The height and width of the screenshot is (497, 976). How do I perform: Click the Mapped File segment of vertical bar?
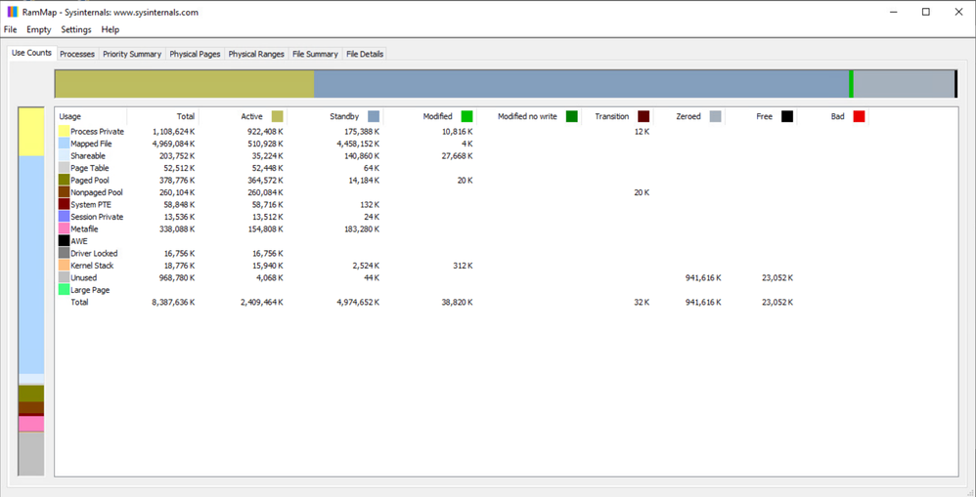(31, 265)
